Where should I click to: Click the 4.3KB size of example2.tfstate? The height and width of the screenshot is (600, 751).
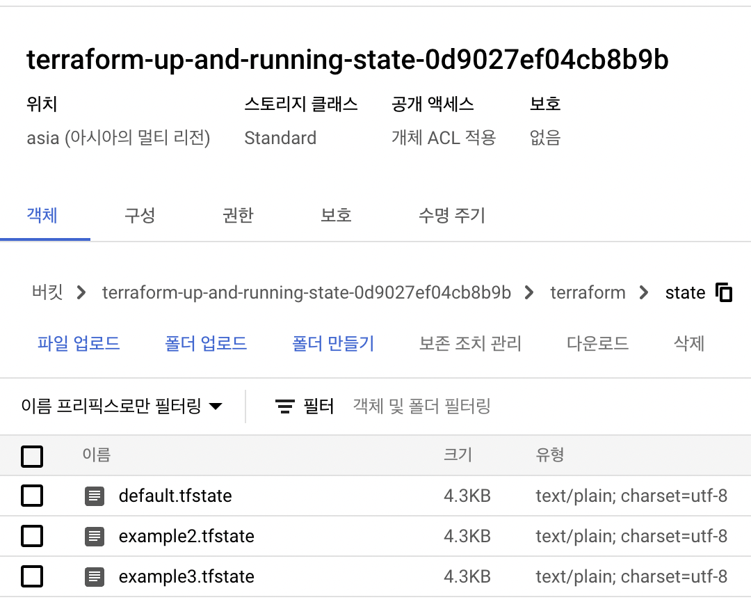coord(467,536)
